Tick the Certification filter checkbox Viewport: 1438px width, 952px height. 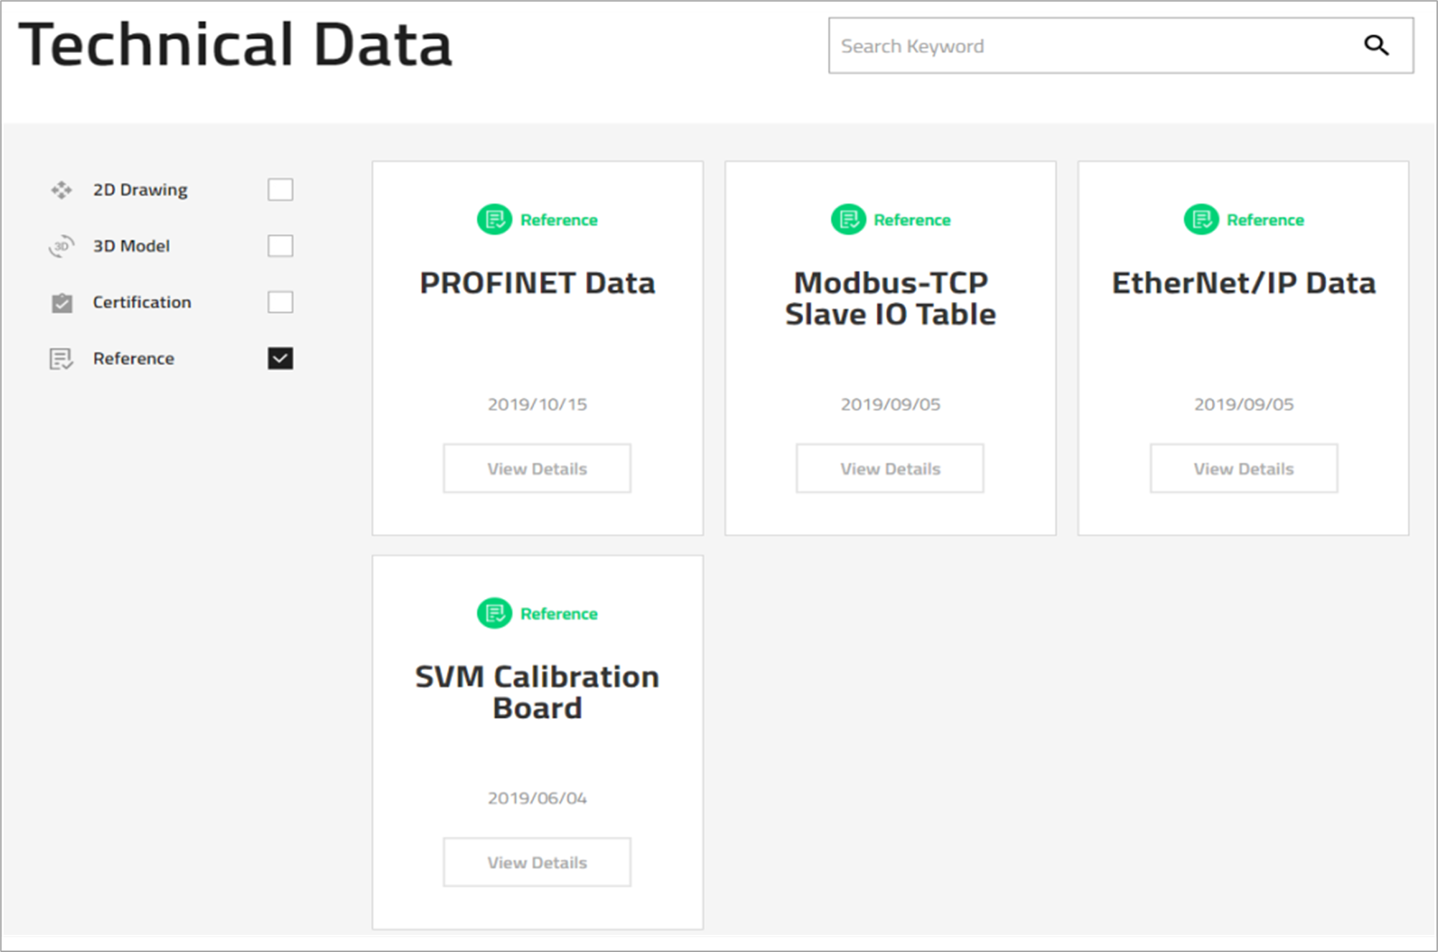pyautogui.click(x=280, y=302)
